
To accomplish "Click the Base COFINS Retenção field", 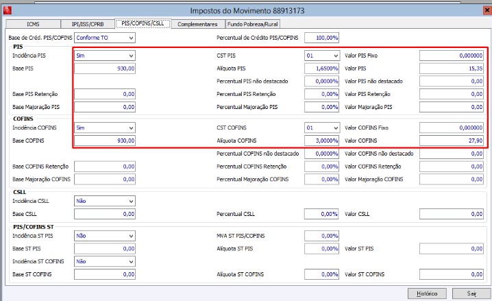I will (x=105, y=167).
